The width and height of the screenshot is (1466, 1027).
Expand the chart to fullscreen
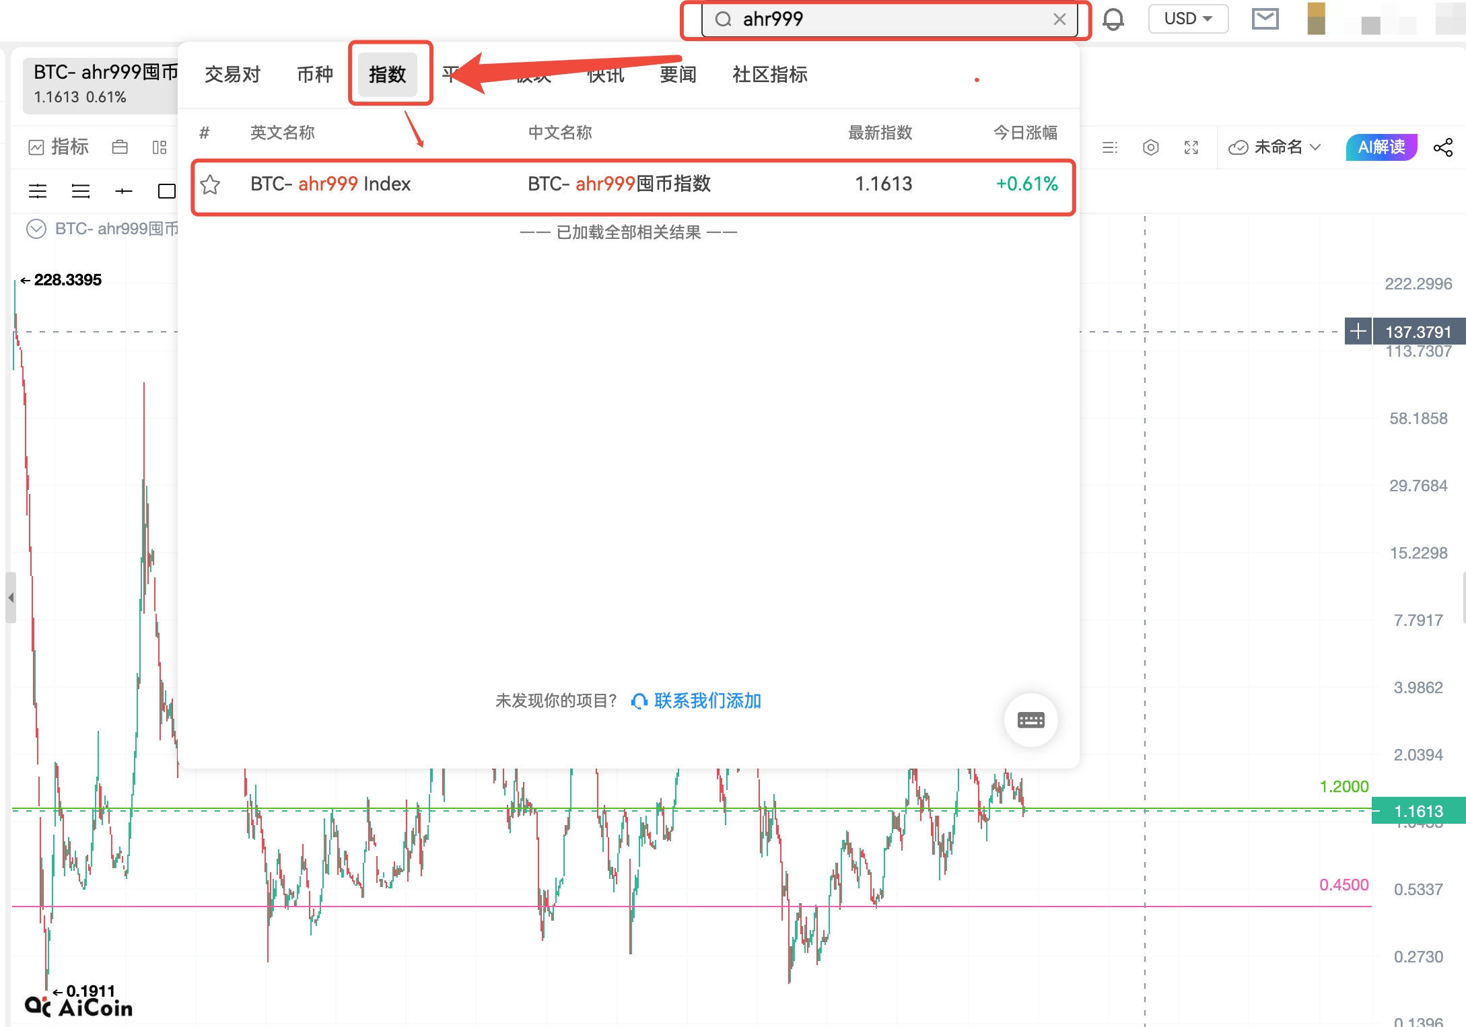click(x=1191, y=147)
